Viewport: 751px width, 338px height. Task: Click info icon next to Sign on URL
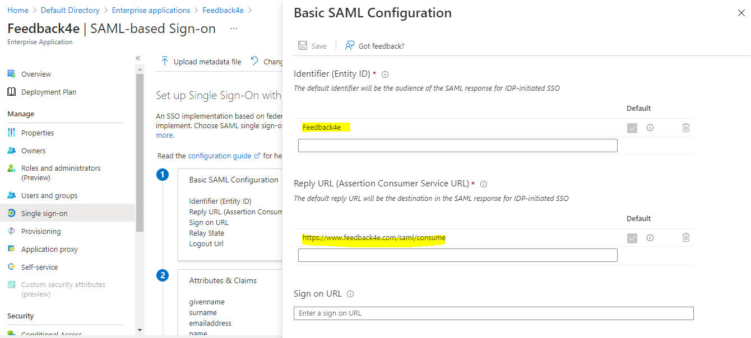click(x=350, y=294)
